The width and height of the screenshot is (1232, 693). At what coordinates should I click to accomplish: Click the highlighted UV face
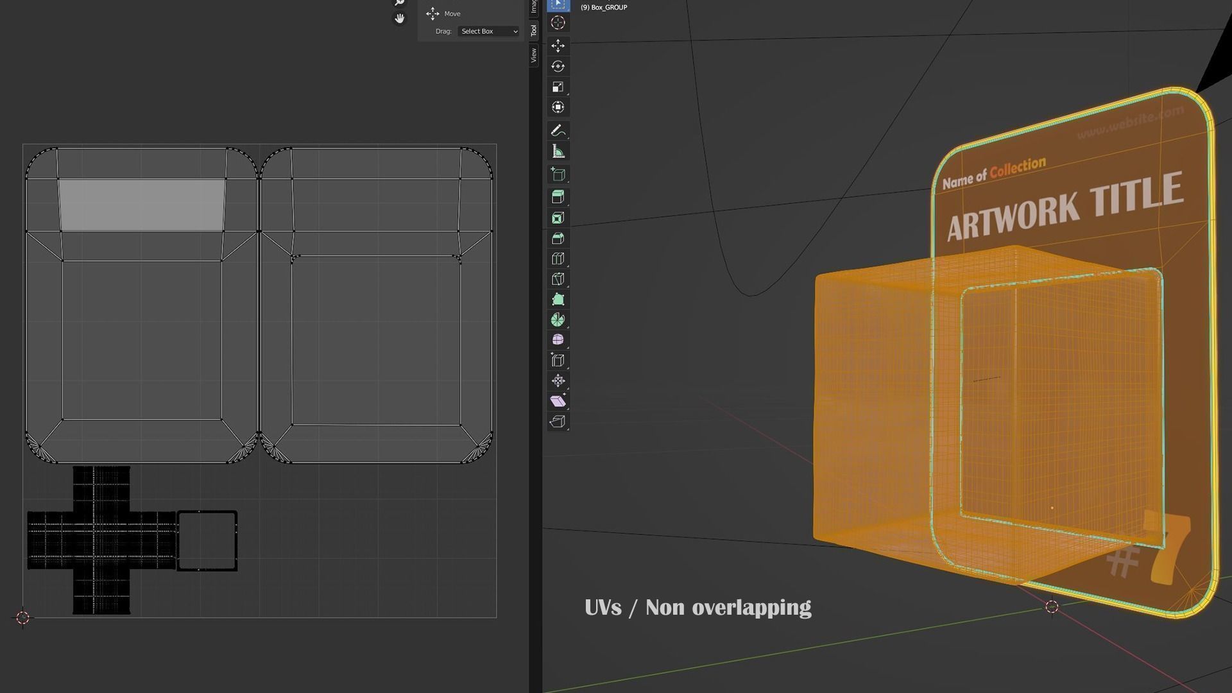141,205
